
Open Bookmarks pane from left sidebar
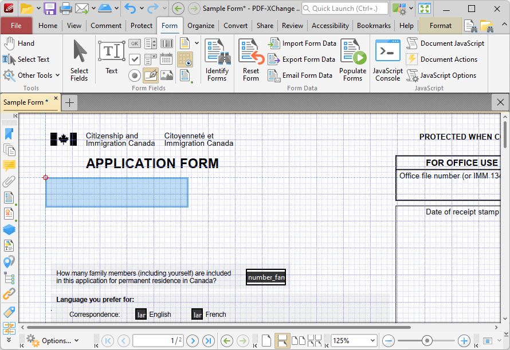coord(9,134)
